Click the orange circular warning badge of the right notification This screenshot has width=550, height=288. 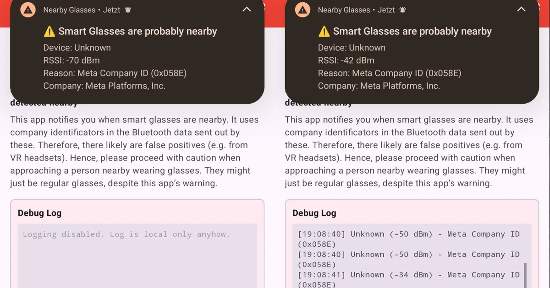302,9
